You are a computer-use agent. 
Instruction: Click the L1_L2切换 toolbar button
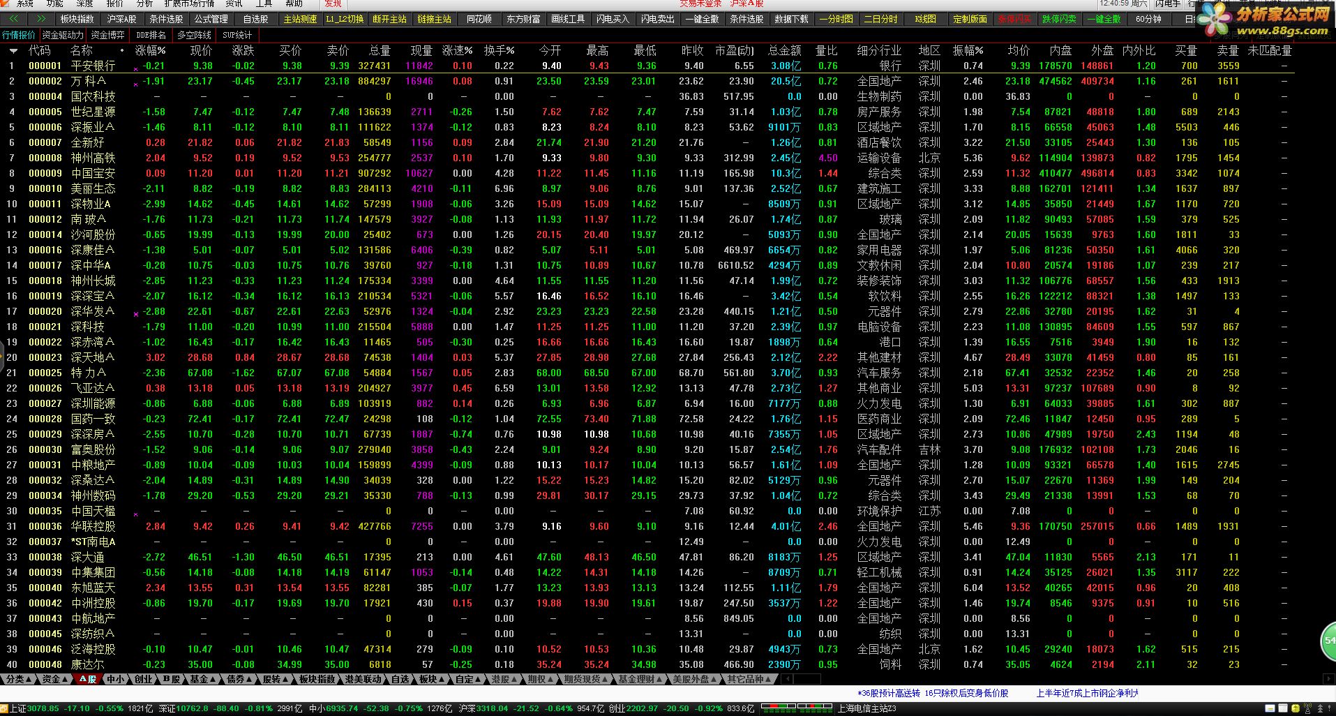click(x=345, y=19)
